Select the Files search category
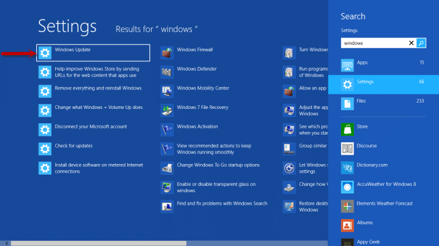439x246 pixels. [x=384, y=104]
